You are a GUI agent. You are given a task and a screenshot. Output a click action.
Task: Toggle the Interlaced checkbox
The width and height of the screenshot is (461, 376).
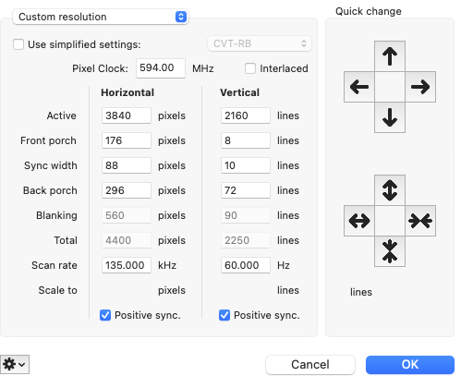[x=250, y=68]
